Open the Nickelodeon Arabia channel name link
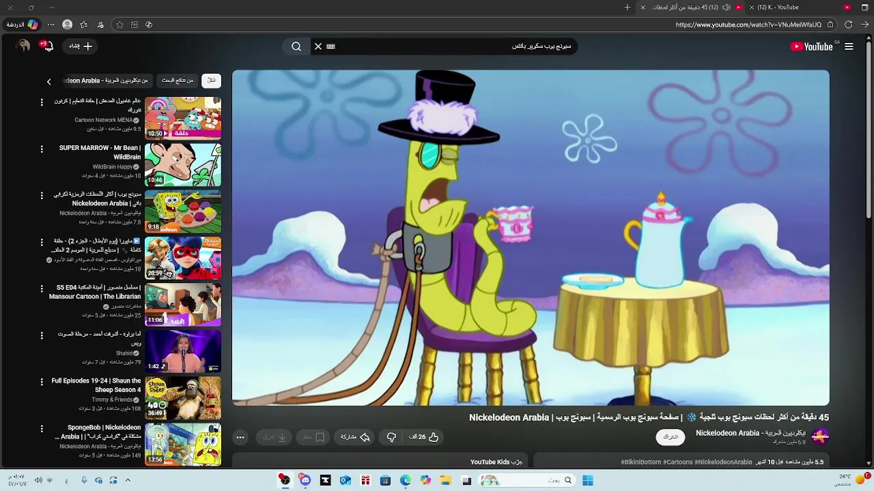The image size is (874, 491). click(x=750, y=433)
